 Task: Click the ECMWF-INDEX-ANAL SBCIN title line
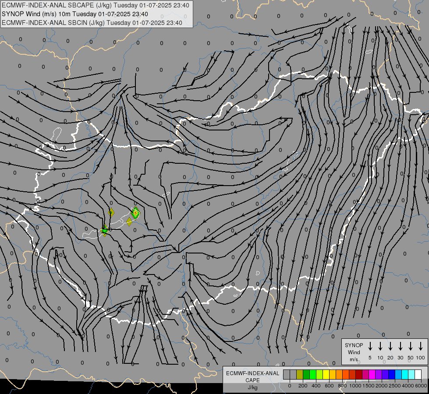point(92,23)
